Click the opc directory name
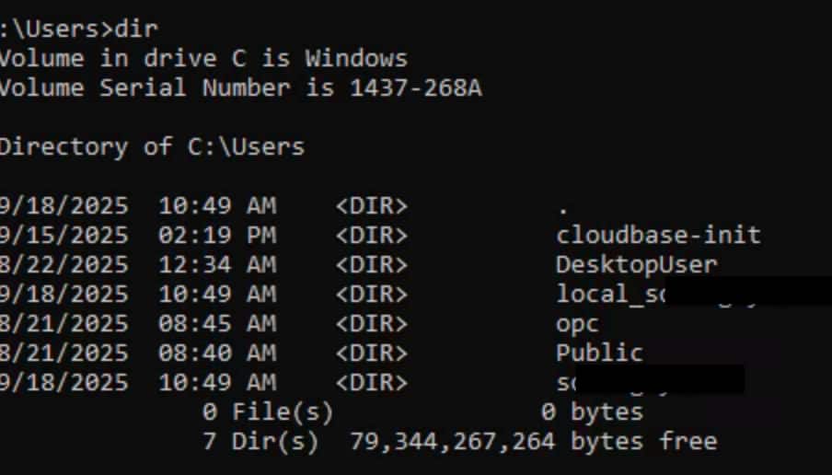 (577, 323)
